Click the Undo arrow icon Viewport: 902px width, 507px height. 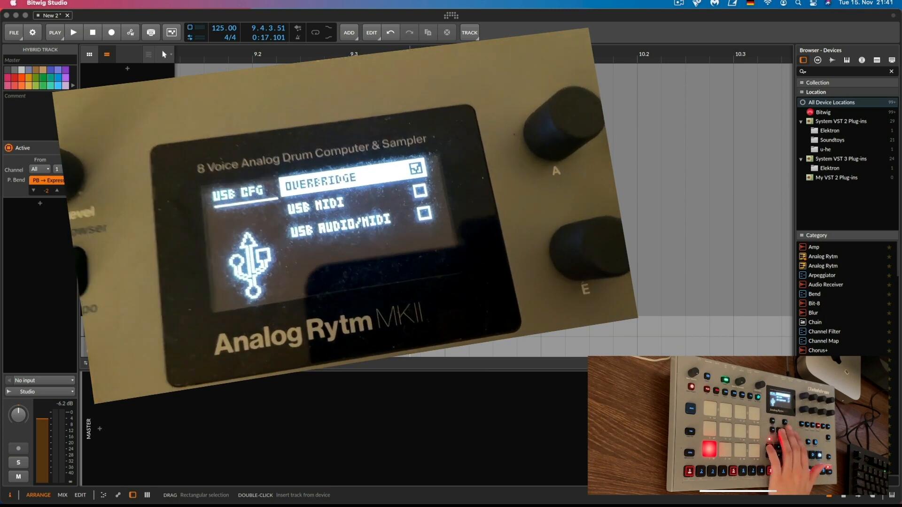tap(390, 32)
